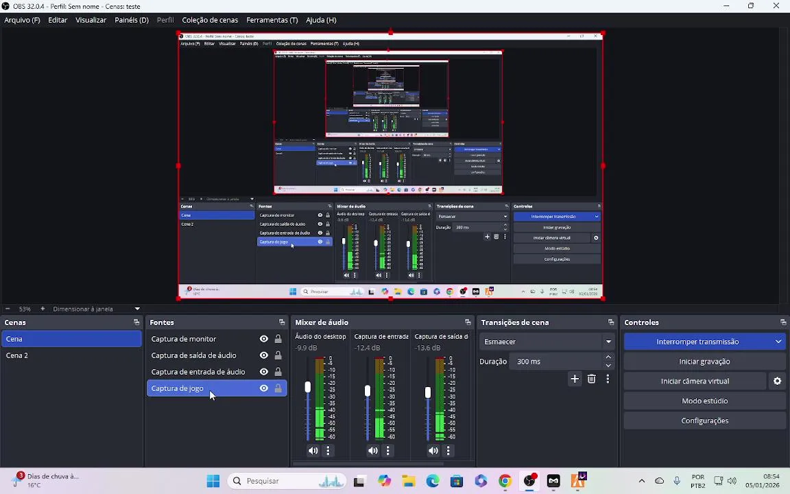The height and width of the screenshot is (494, 790).
Task: Toggle lock on Captura de entrada de áudio
Action: pos(278,372)
